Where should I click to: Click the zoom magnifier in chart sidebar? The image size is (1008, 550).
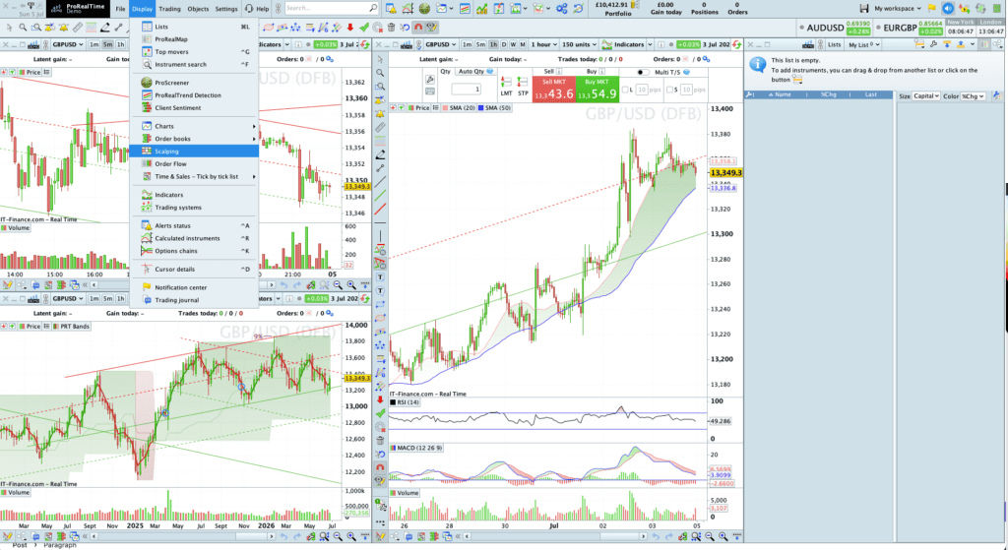point(380,73)
